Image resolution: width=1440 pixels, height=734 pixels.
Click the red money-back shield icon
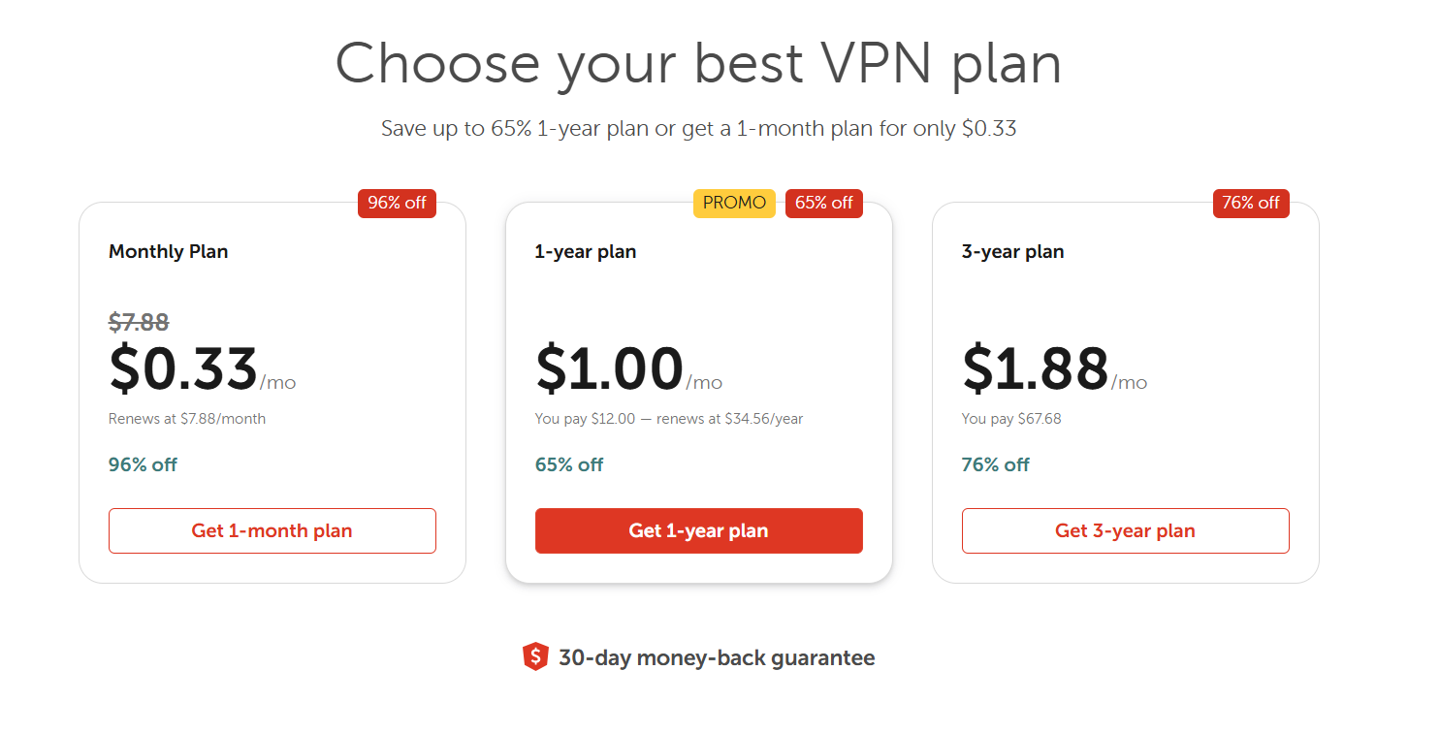pos(535,657)
